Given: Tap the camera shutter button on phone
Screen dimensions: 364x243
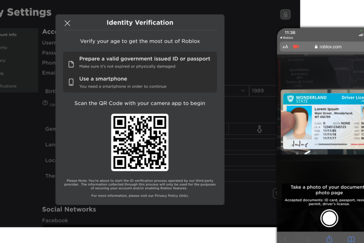Looking at the screenshot, I should (x=329, y=218).
